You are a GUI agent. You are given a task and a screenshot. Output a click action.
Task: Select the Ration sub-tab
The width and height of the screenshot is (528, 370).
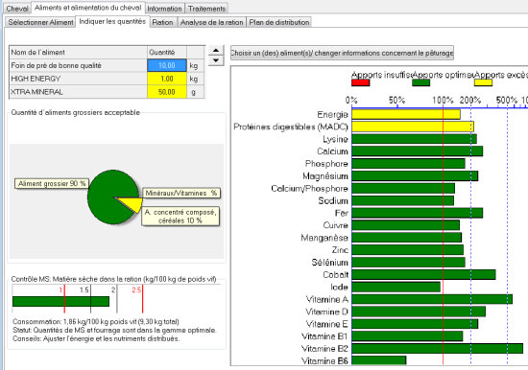coord(162,22)
